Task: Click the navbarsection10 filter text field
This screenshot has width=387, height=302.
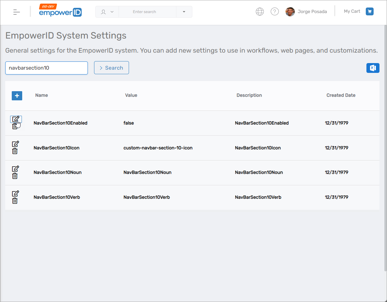Action: click(46, 68)
